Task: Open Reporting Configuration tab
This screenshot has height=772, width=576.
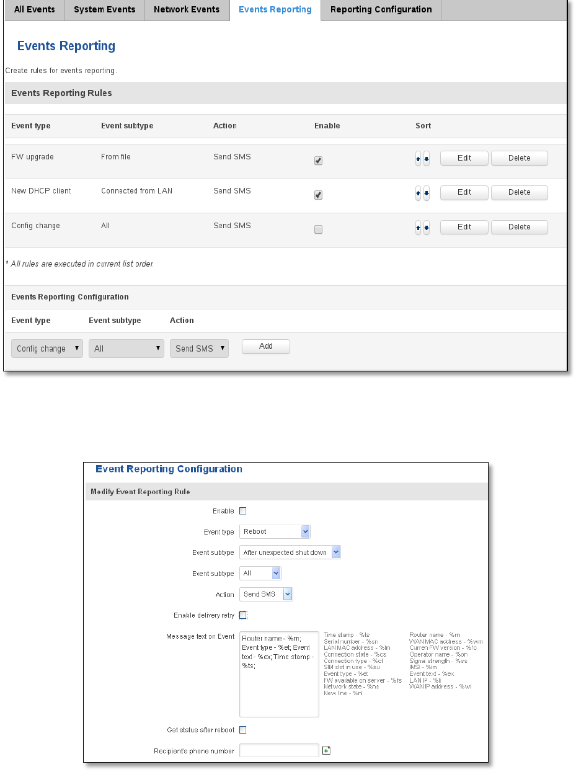Action: coord(381,10)
